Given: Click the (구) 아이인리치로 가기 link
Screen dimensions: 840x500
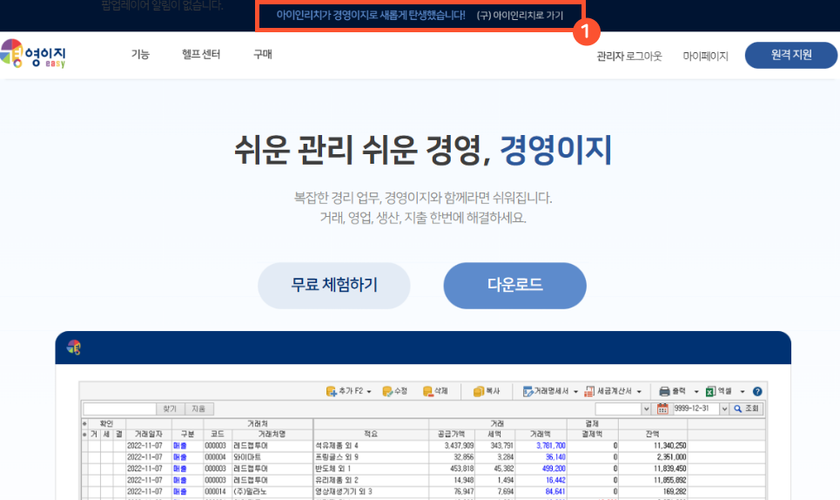Looking at the screenshot, I should (x=520, y=16).
